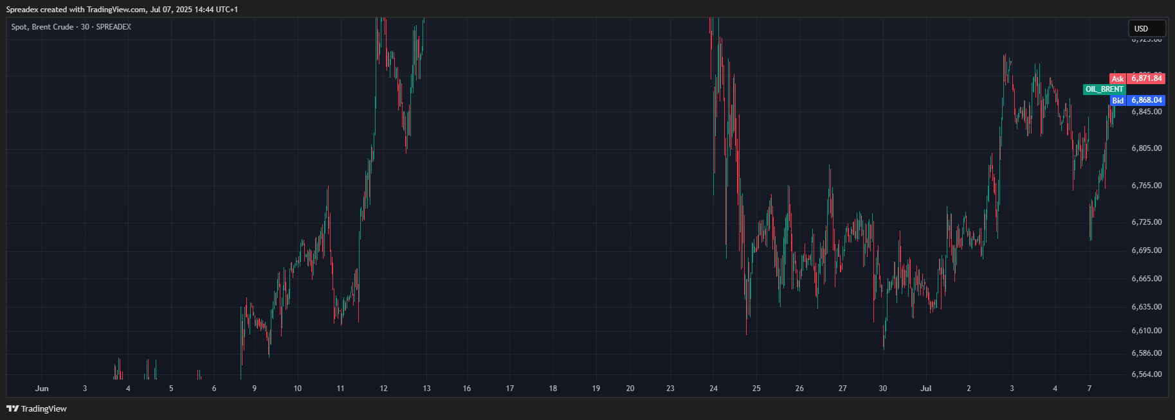Click date label 13 on time axis
The height and width of the screenshot is (420, 1175).
[x=426, y=389]
